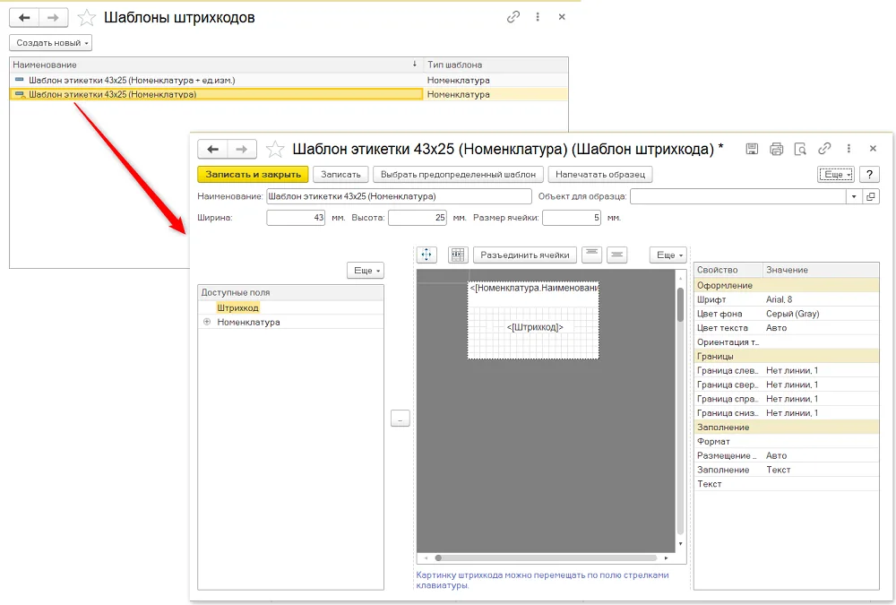Select Заполнение property with value Текст
The image size is (896, 605).
[787, 470]
